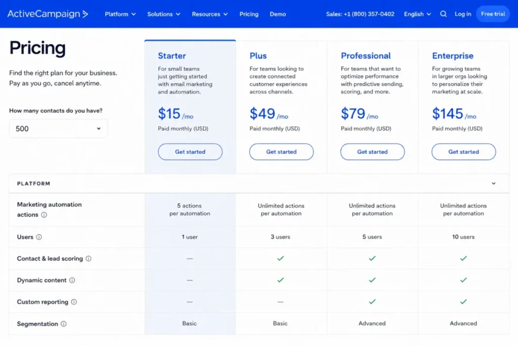Click Professional checkmark for Custom reporting
518x346 pixels.
372,302
